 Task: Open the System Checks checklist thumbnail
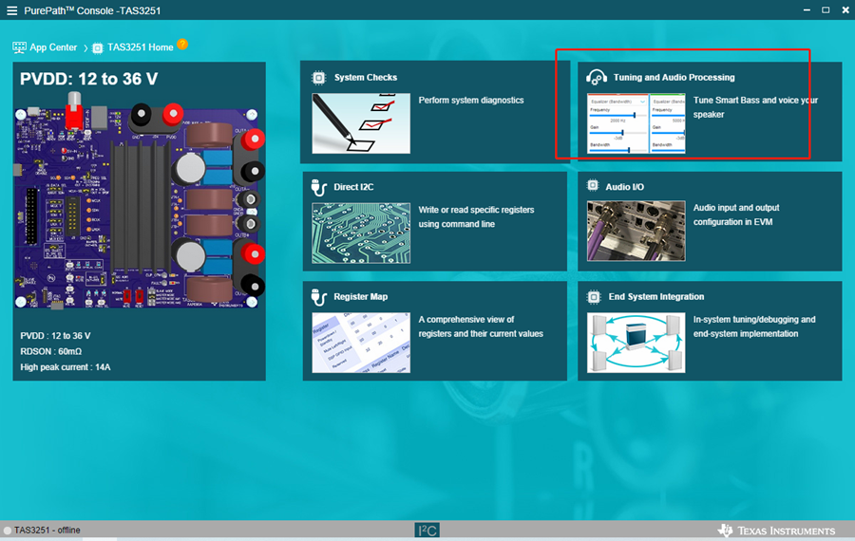(361, 123)
